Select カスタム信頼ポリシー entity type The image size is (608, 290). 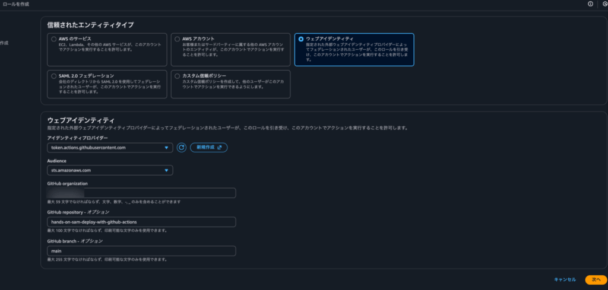click(177, 76)
